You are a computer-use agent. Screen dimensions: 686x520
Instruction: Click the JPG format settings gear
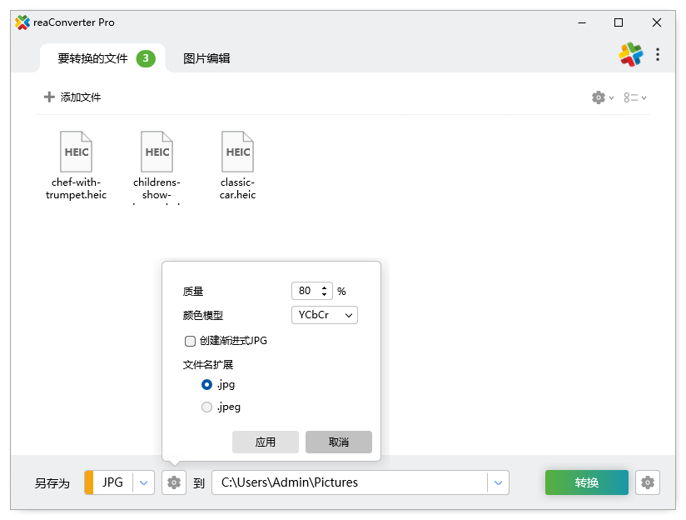pyautogui.click(x=173, y=482)
